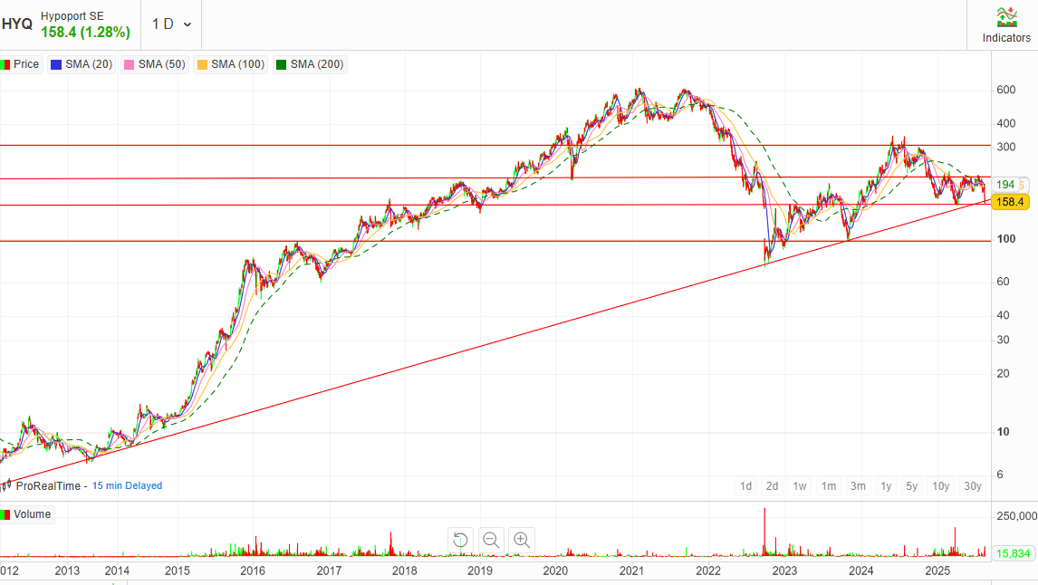Click the reset zoom icon
Viewport: 1038px width, 585px height.
point(461,540)
